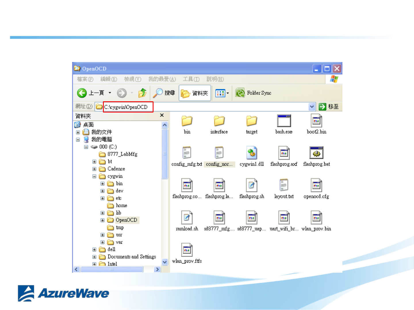
Task: Open the 檔案(F) File menu
Action: point(85,79)
